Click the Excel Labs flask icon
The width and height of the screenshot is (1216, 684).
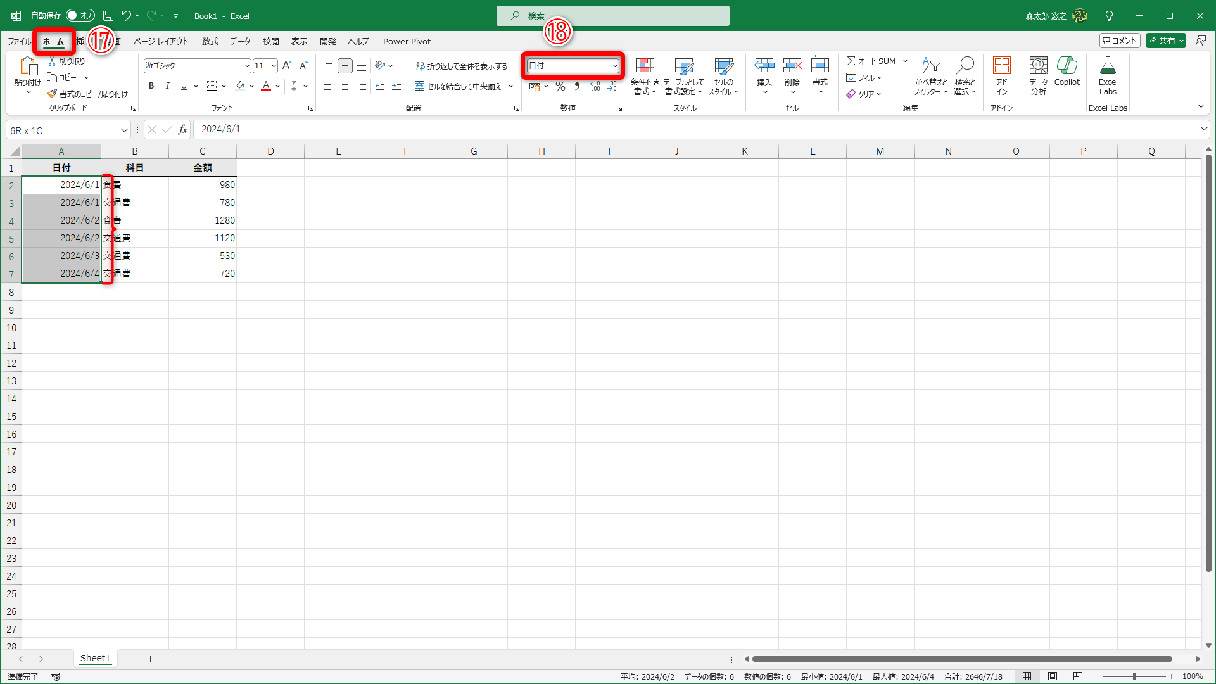[1108, 66]
